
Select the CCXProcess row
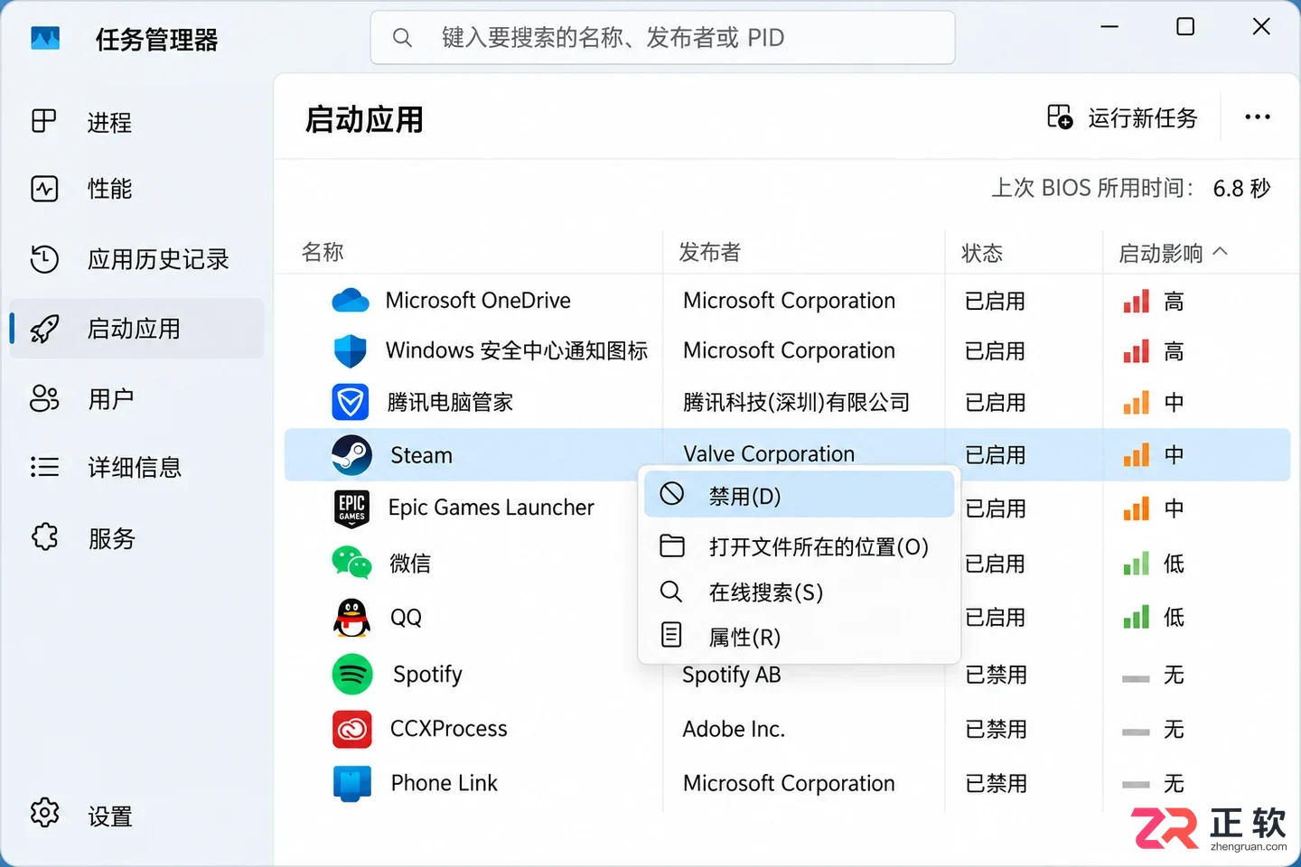[x=787, y=729]
